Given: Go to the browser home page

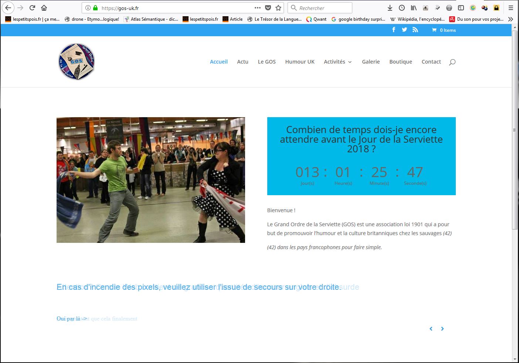Looking at the screenshot, I should 44,8.
